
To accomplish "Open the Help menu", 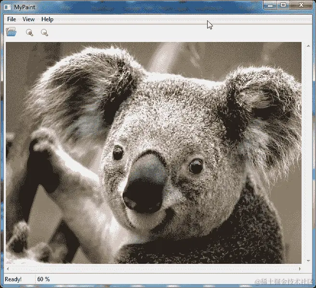I will point(47,19).
